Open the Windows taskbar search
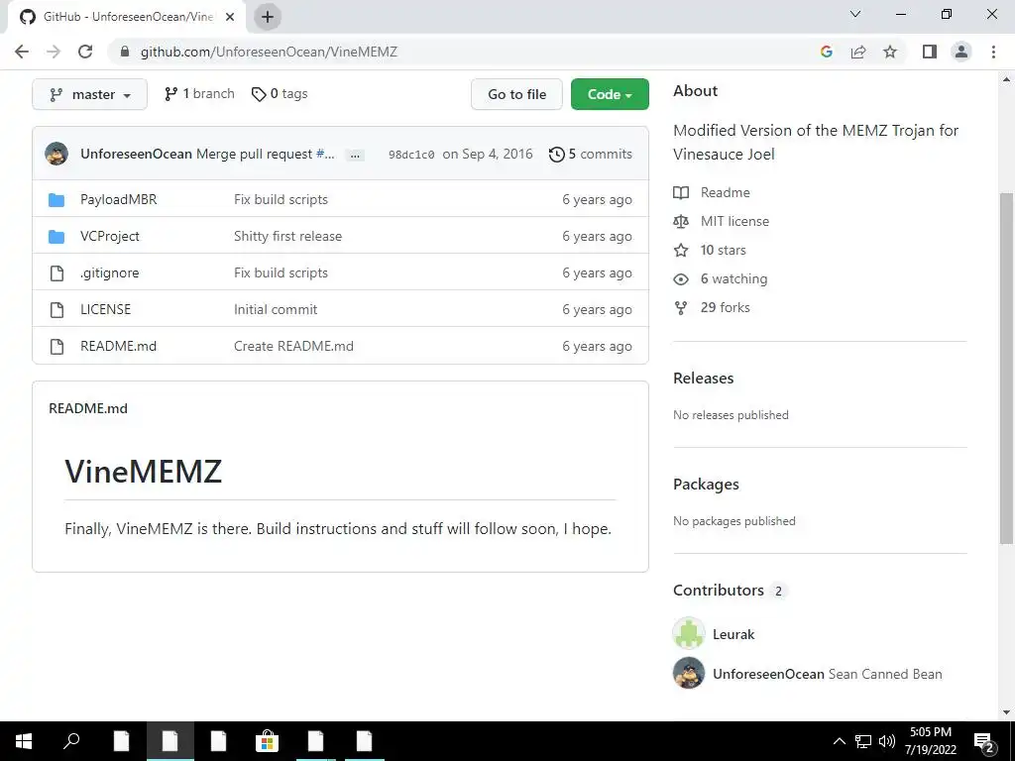 pyautogui.click(x=71, y=741)
